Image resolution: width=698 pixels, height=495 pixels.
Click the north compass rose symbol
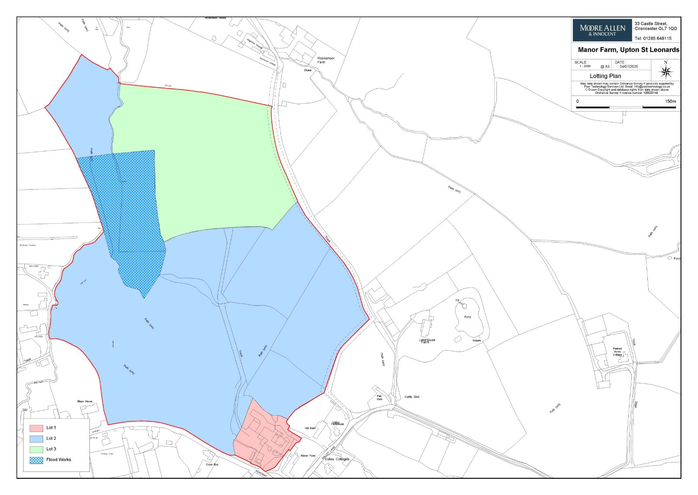666,71
